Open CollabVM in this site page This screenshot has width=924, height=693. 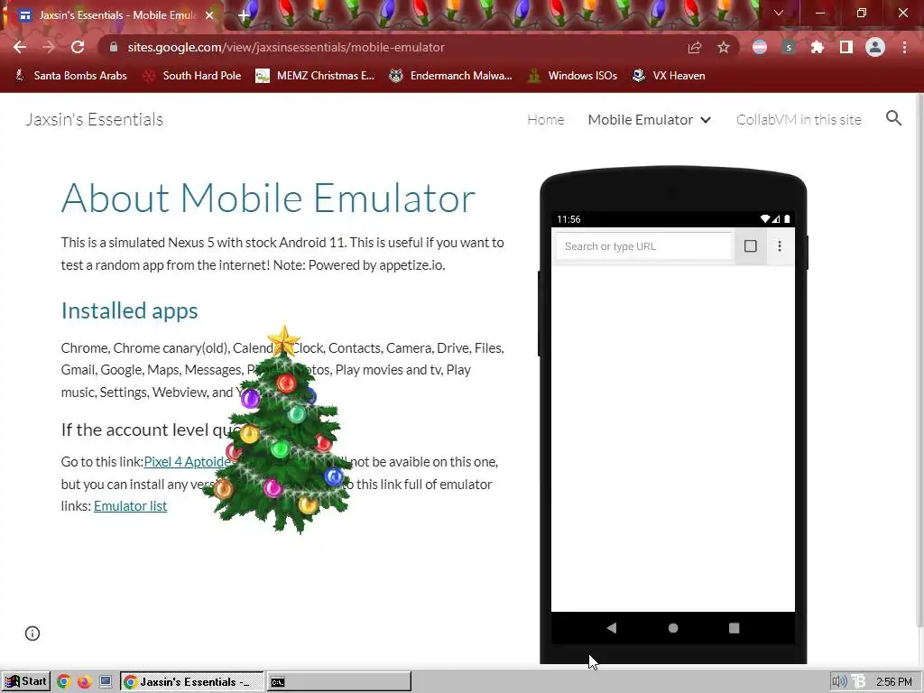tap(799, 120)
